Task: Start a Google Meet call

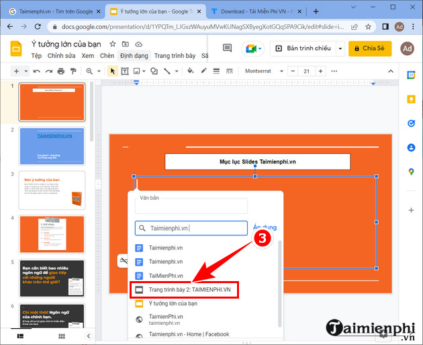Action: click(253, 49)
